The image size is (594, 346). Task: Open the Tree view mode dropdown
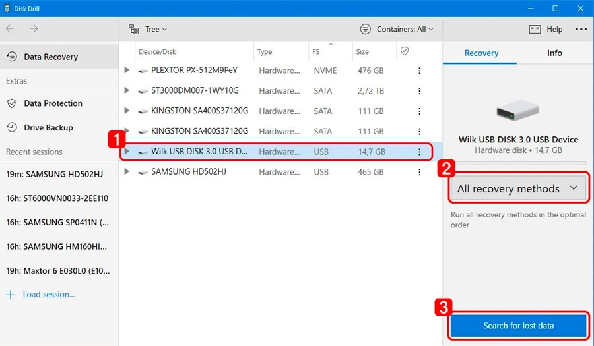(148, 29)
